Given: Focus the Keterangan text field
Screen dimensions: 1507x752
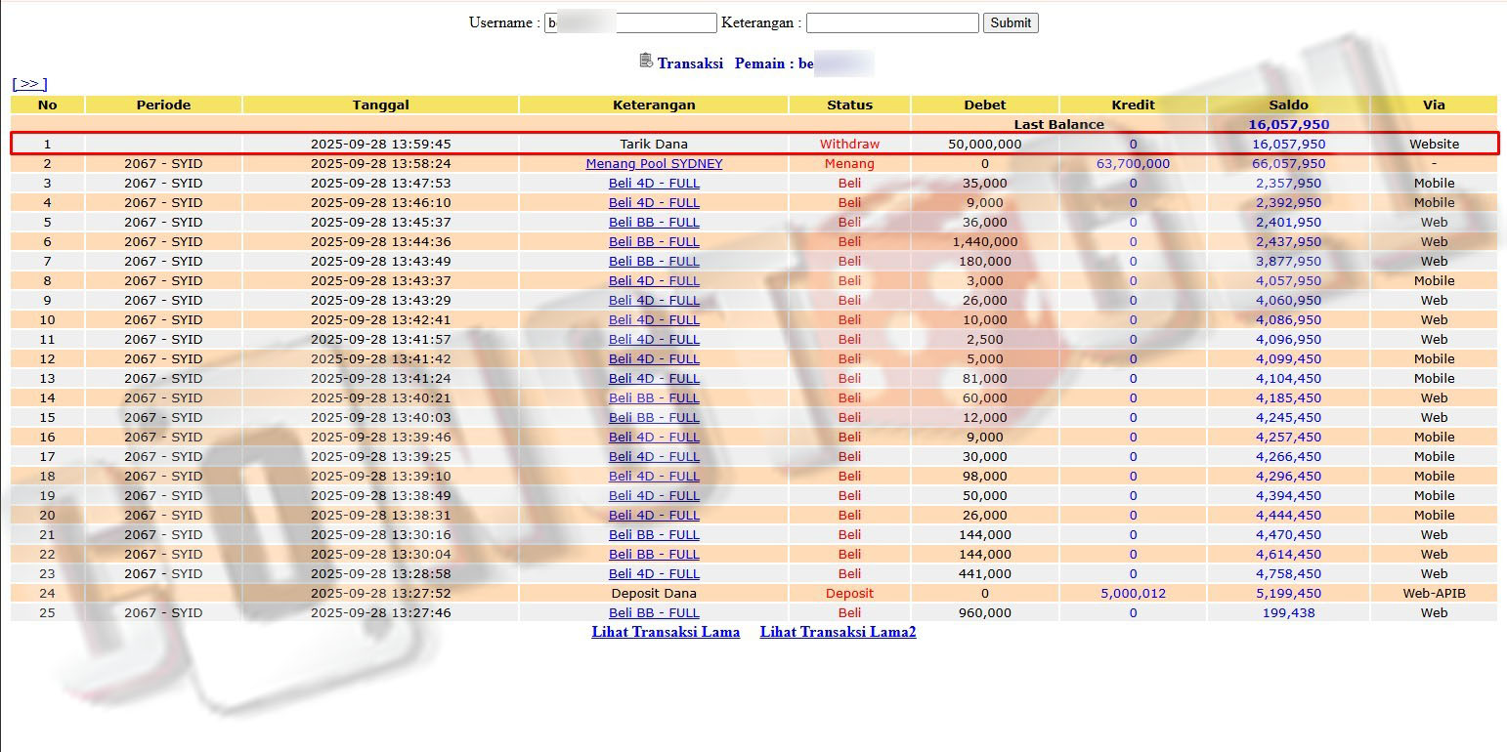Looking at the screenshot, I should 891,22.
